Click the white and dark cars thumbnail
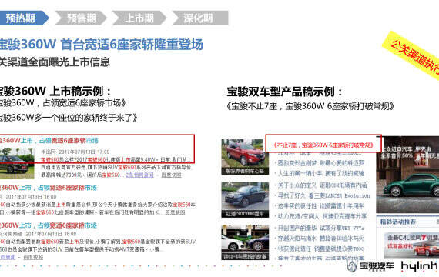 click(245, 242)
